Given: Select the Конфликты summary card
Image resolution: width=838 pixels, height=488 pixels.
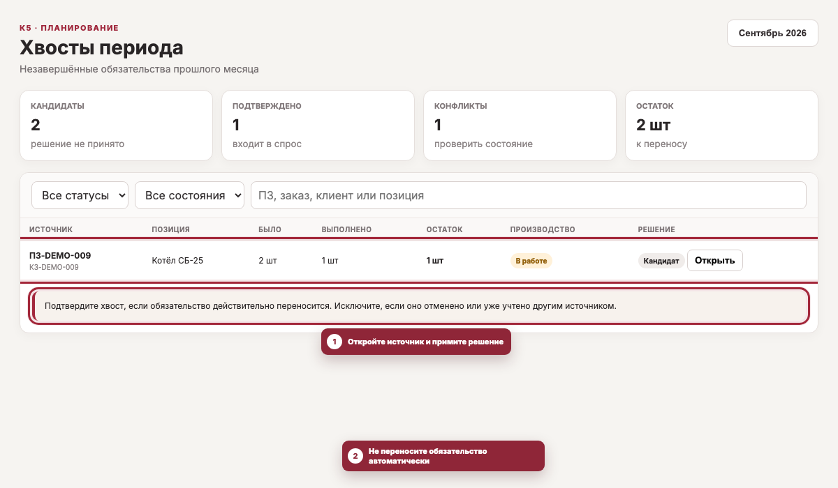Looking at the screenshot, I should [x=520, y=125].
